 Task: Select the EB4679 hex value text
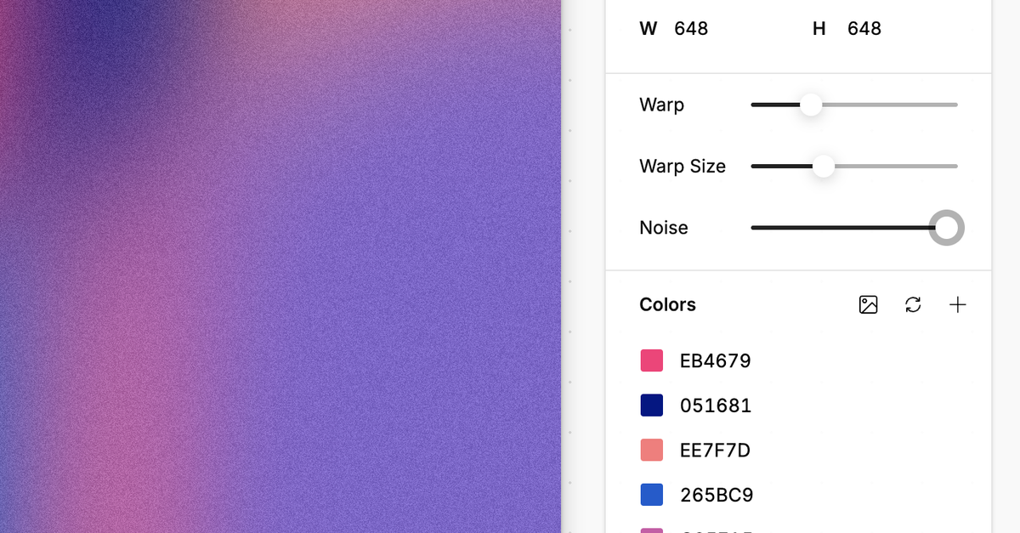click(x=716, y=360)
